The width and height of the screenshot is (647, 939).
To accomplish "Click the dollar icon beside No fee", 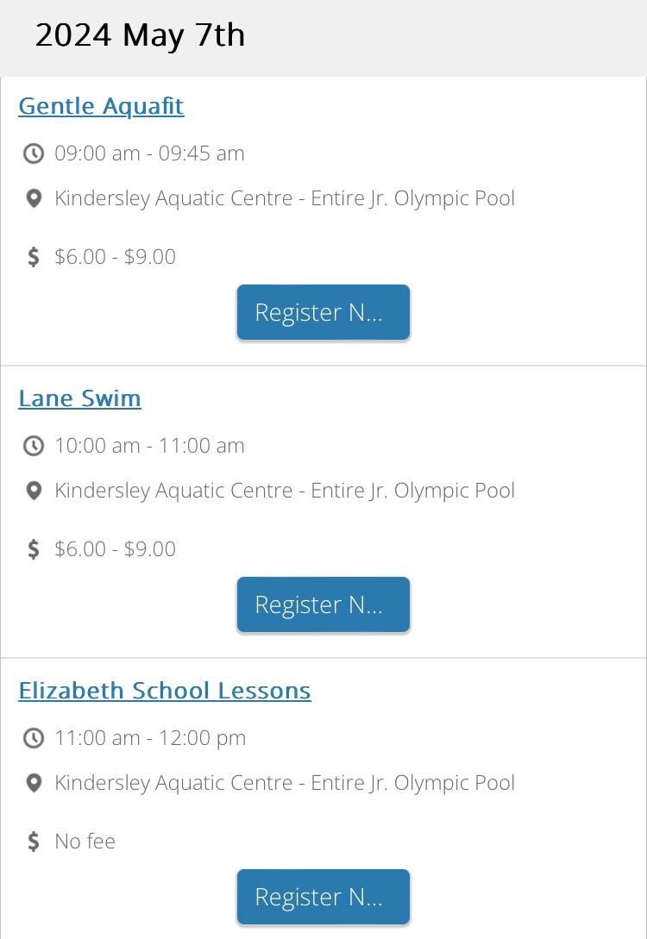I will coord(34,841).
